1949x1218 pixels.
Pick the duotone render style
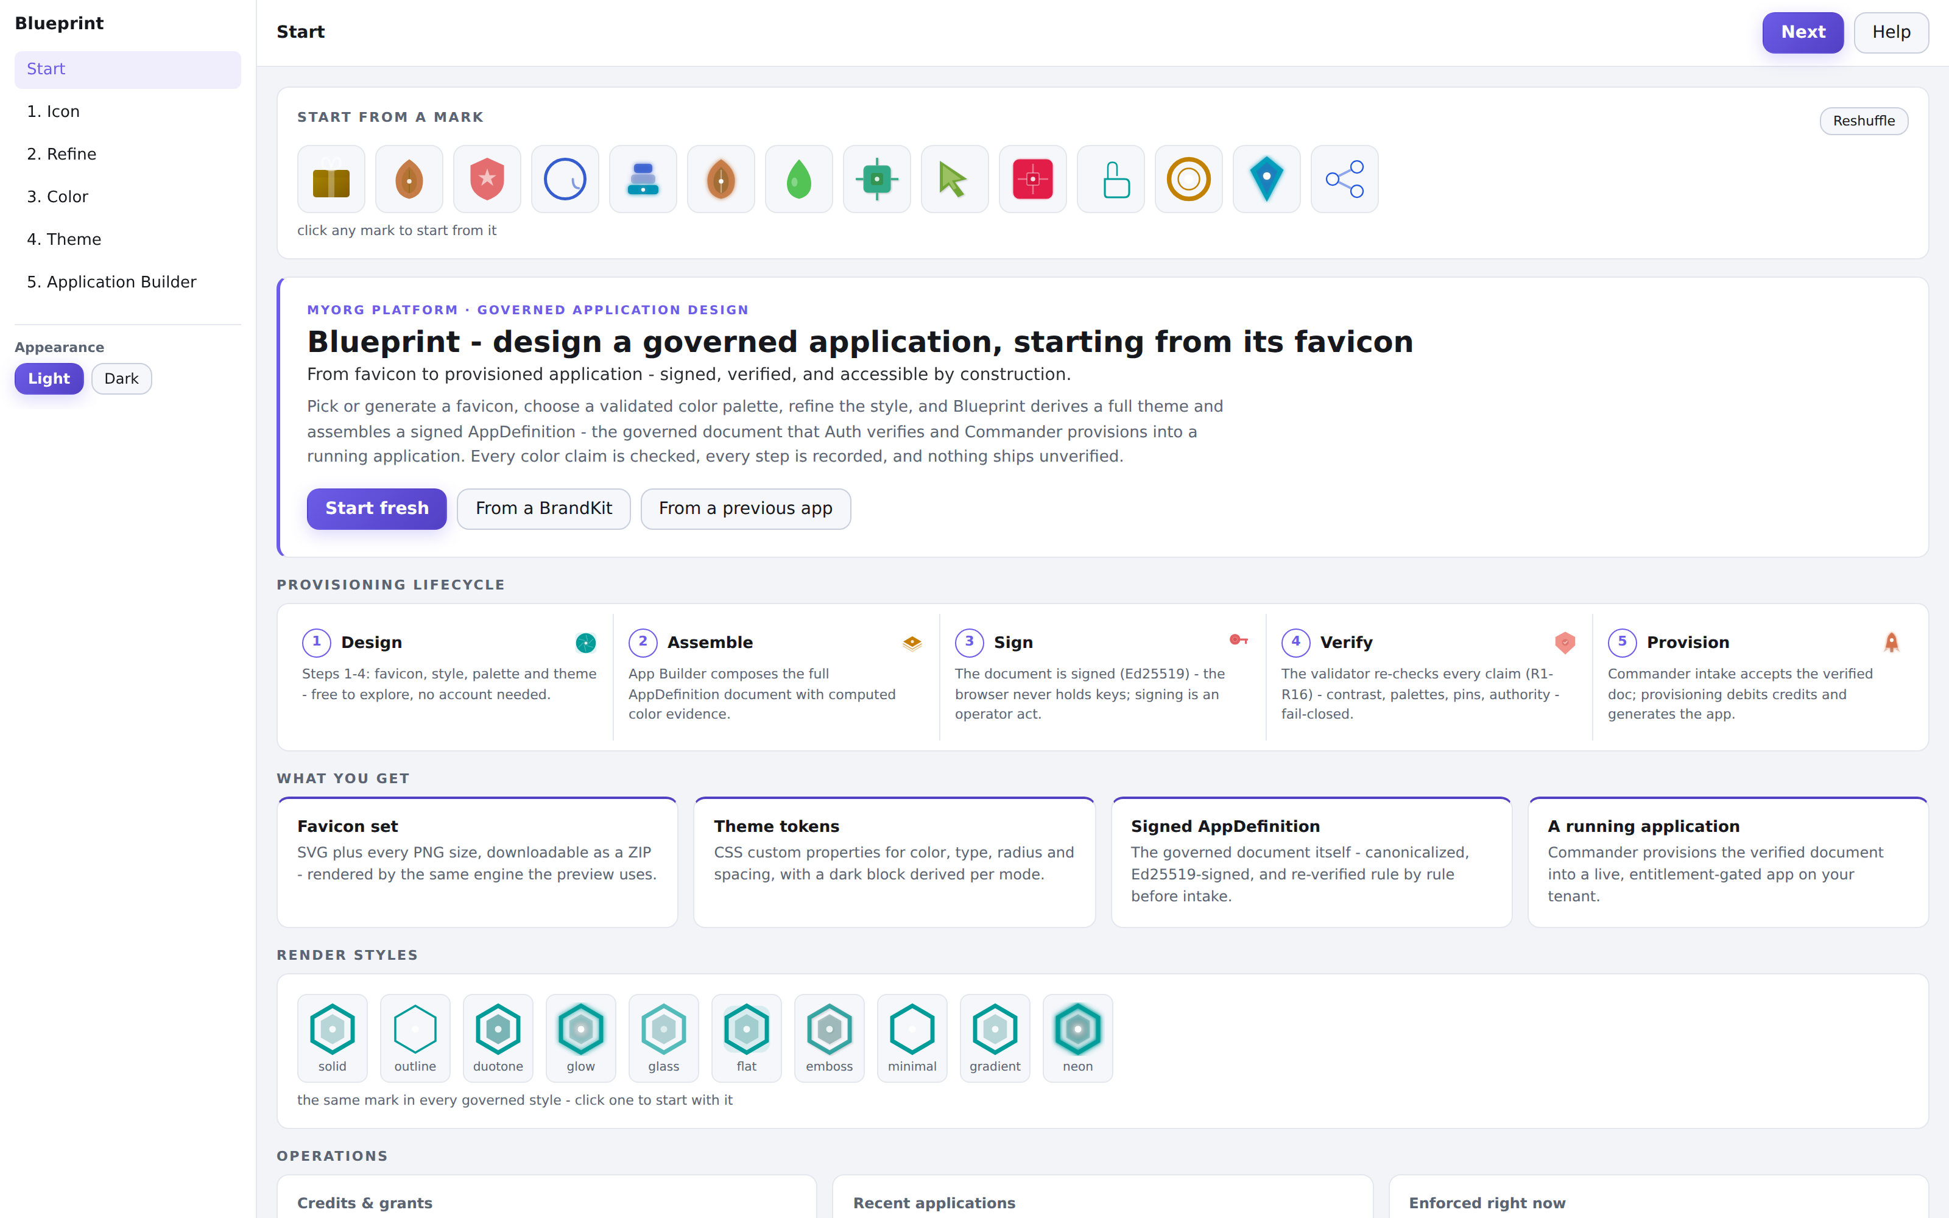point(498,1038)
